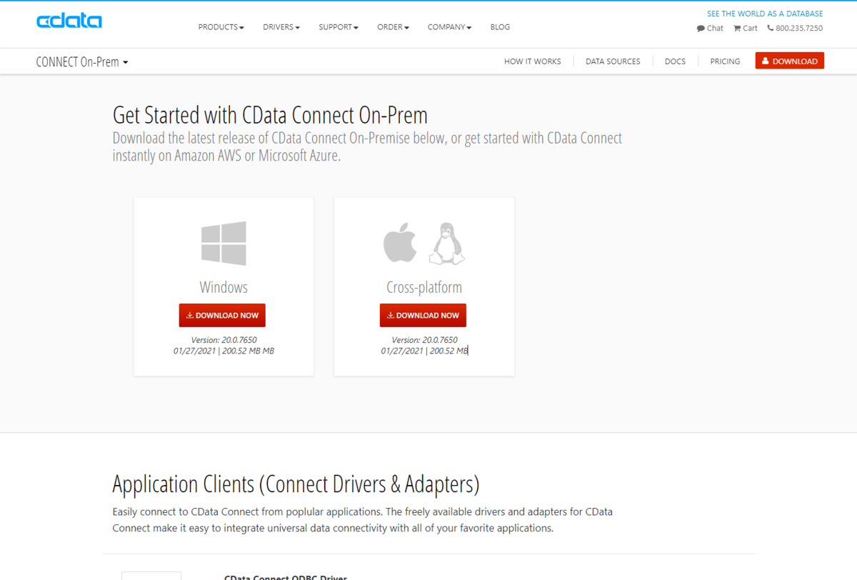857x580 pixels.
Task: Click Windows version text 20.0.7650
Action: pos(224,340)
